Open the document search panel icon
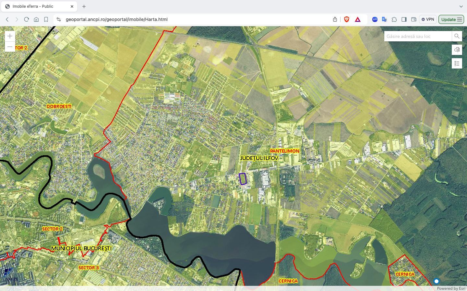 457,50
